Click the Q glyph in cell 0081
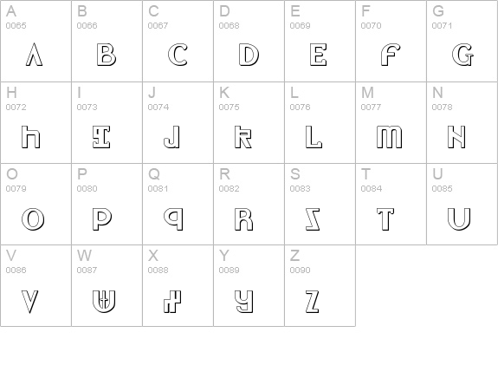The height and width of the screenshot is (365, 498). (x=173, y=219)
